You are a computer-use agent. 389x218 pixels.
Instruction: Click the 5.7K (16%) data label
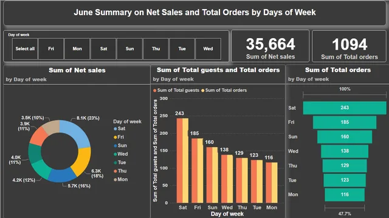[79, 186]
